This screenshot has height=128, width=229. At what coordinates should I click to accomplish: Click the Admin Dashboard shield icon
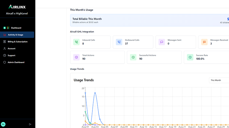[5, 62]
